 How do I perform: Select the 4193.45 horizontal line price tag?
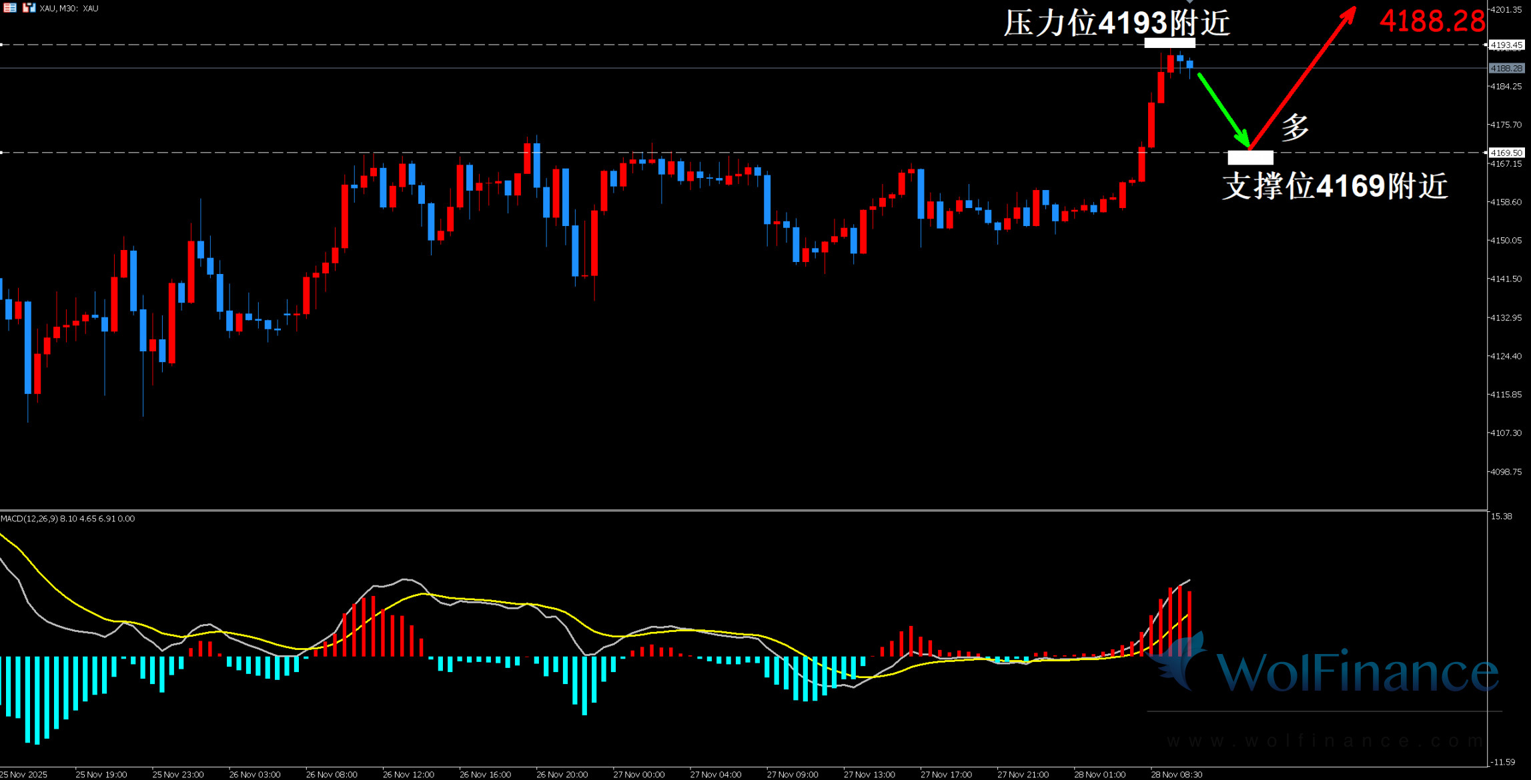(1506, 45)
